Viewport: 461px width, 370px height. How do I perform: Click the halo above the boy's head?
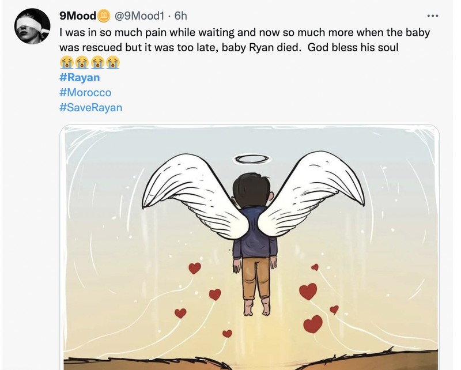pos(252,160)
